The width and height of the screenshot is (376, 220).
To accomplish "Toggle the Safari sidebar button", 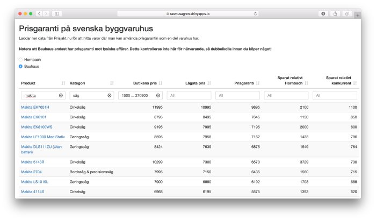I will (x=57, y=13).
